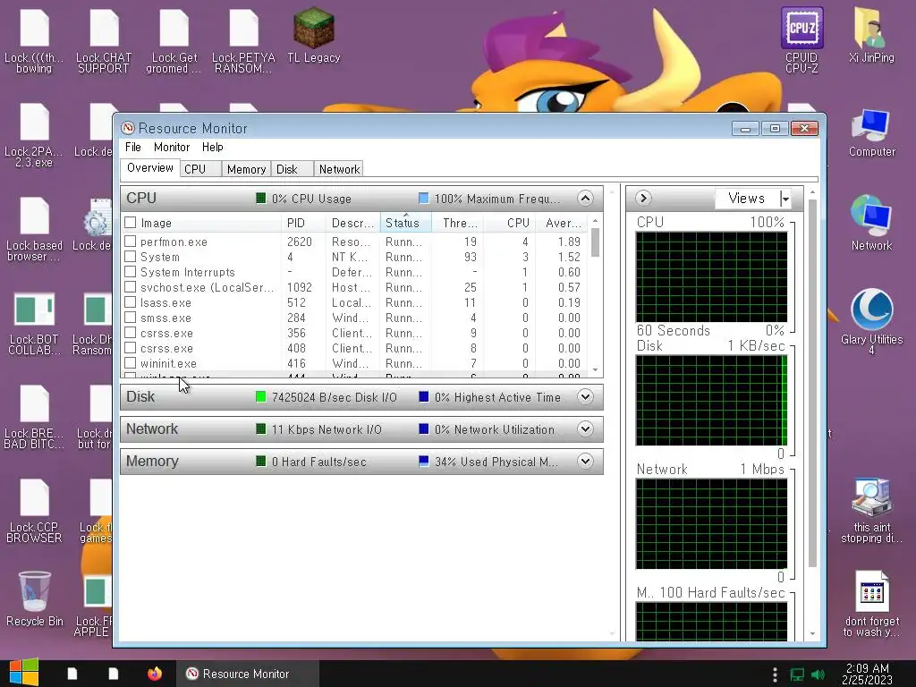
Task: Select the Lock bowling file icon
Action: pyautogui.click(x=34, y=39)
